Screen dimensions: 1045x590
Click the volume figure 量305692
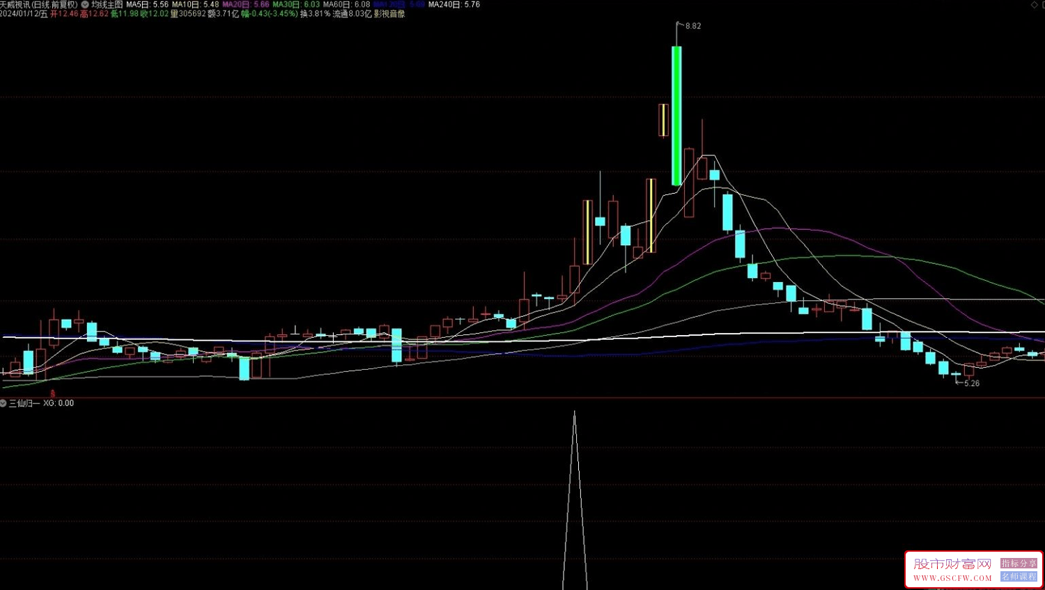188,14
